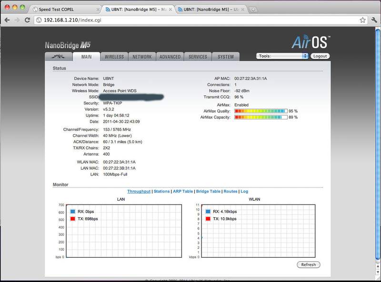Image resolution: width=381 pixels, height=282 pixels.
Task: Click the WLAN throughput chart
Action: (258, 231)
